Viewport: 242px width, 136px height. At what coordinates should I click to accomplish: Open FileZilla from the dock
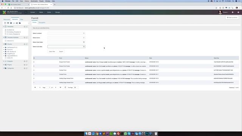click(118, 134)
